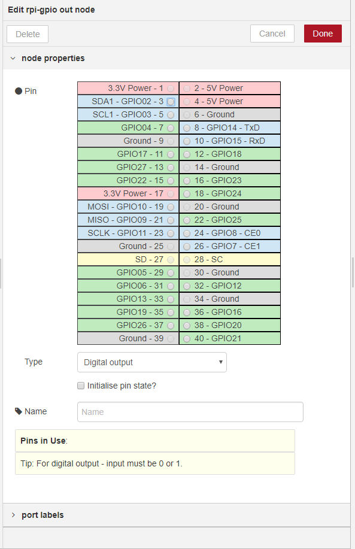The image size is (355, 549).
Task: Enable the Initialise pin state checkbox
Action: click(x=81, y=386)
